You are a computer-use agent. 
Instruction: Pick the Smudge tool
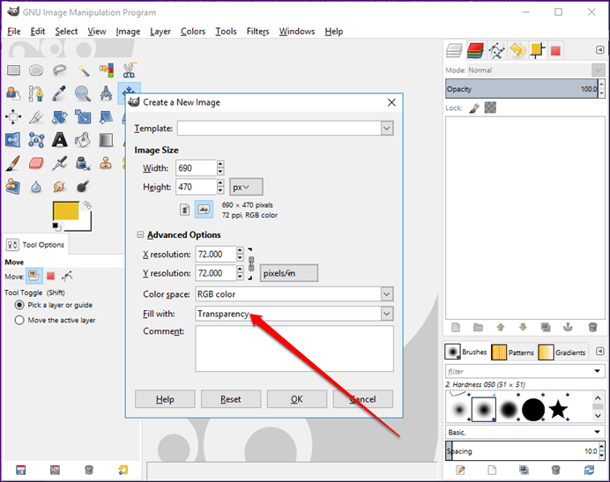59,187
